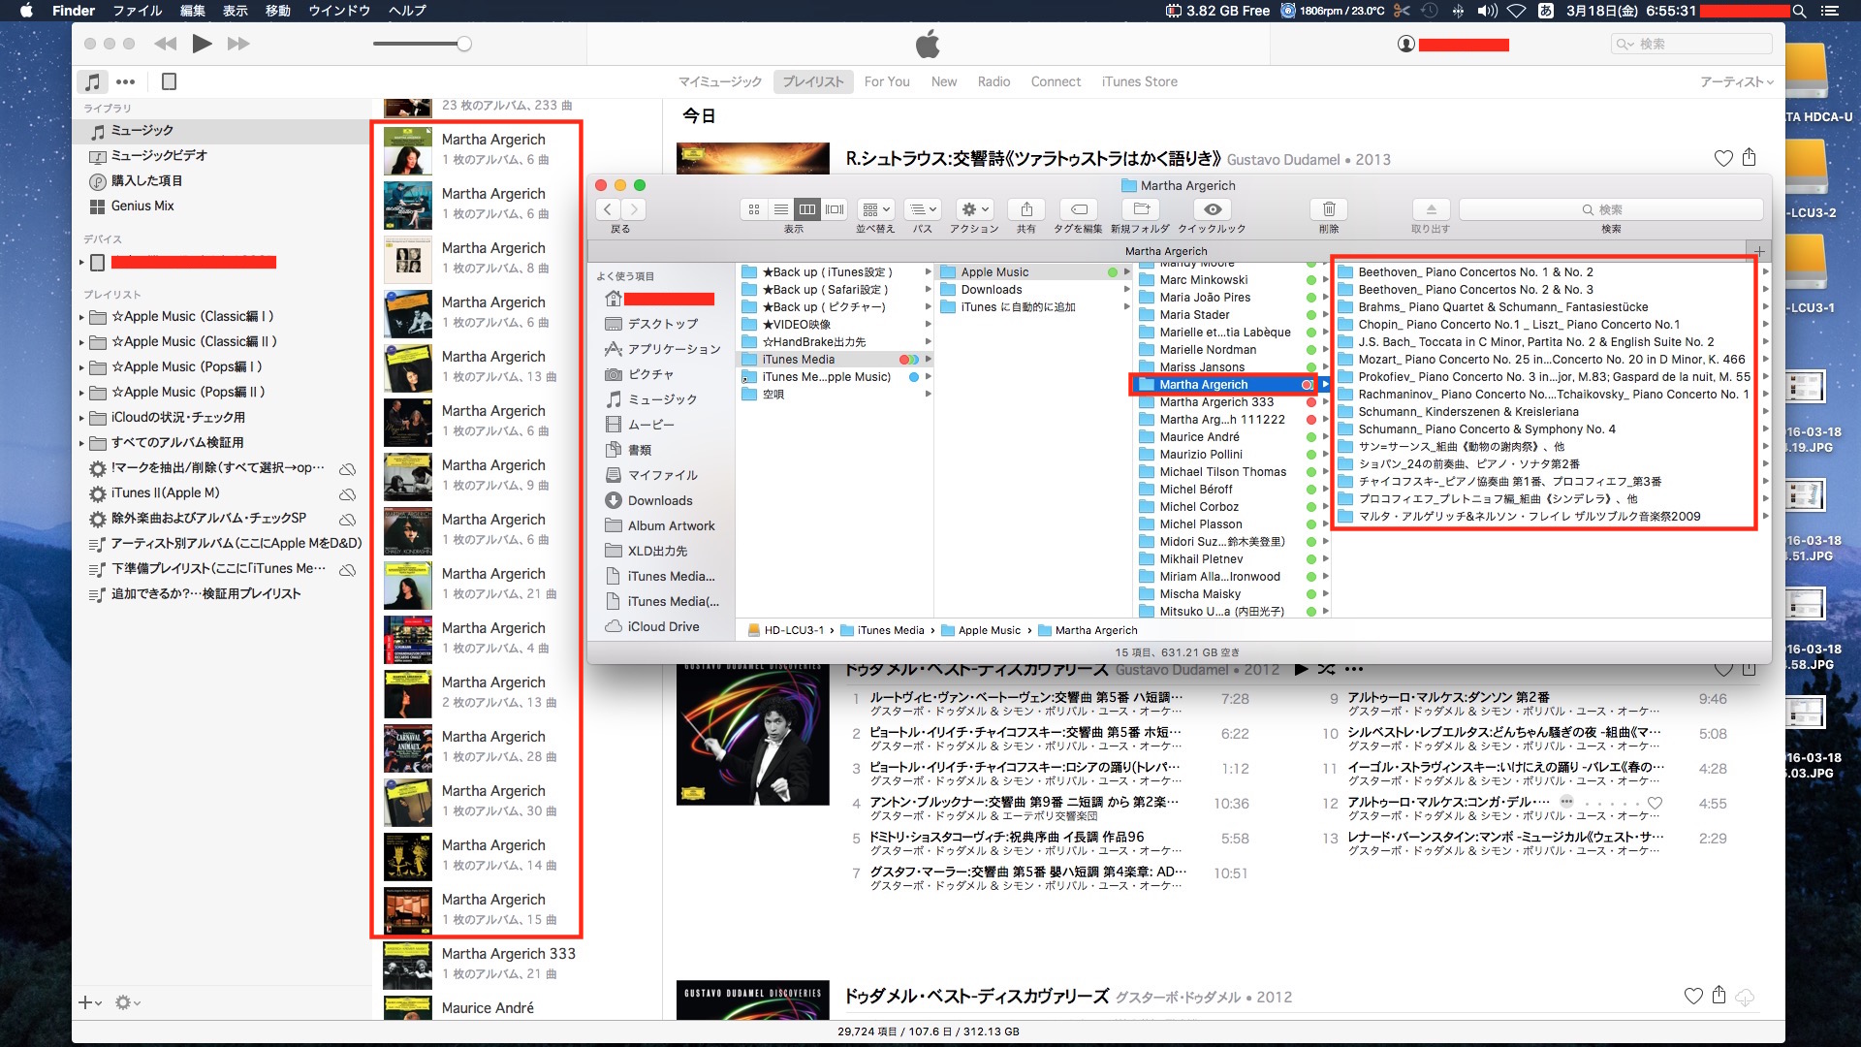Toggle shuffle on the ドゥダメル album

point(1326,669)
